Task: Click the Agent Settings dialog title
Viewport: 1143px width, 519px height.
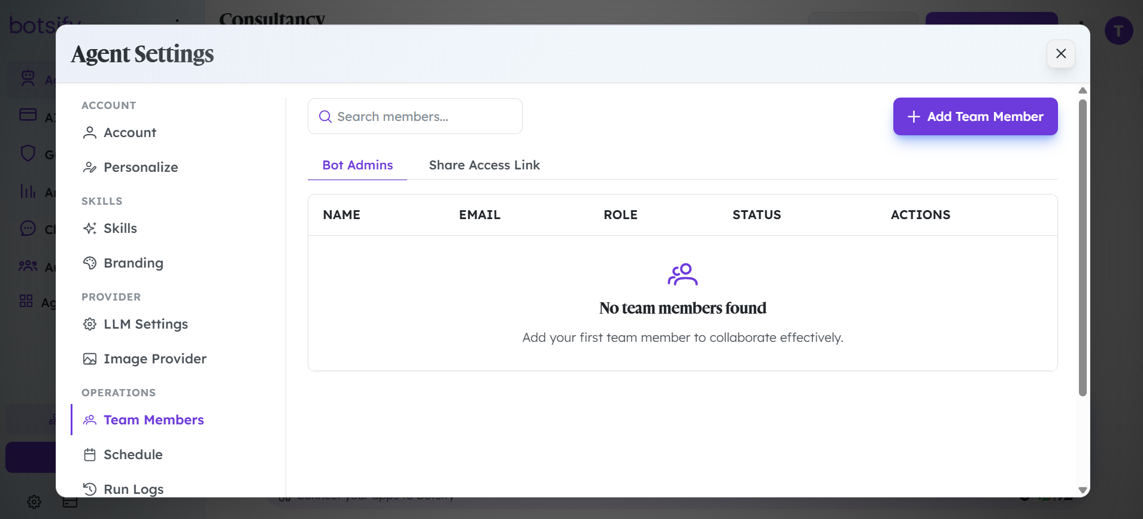Action: (143, 54)
